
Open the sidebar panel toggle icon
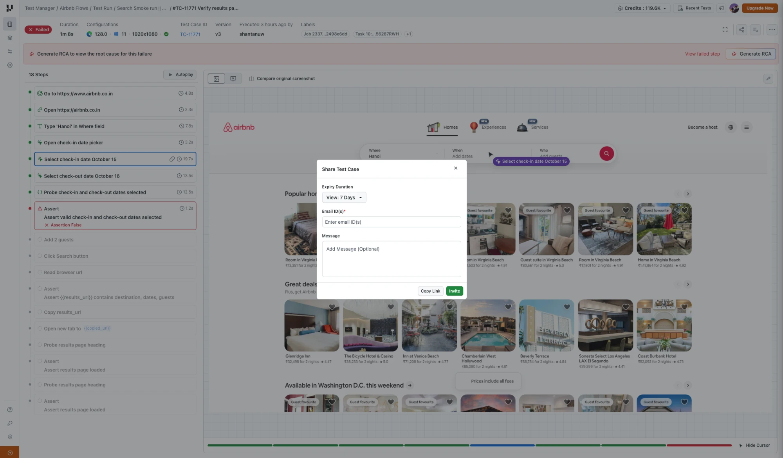10,24
